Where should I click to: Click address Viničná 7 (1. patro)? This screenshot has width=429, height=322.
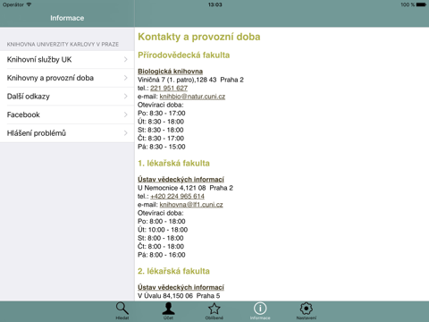[166, 80]
